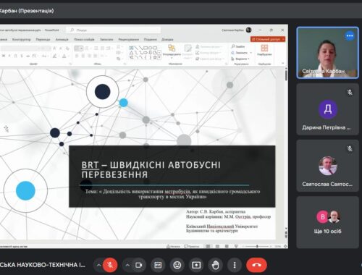
Task: Open the Довідка ribbon tab
Action: click(x=167, y=39)
